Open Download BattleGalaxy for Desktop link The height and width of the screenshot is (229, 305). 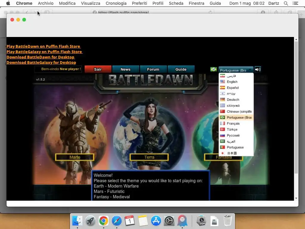[x=41, y=63]
